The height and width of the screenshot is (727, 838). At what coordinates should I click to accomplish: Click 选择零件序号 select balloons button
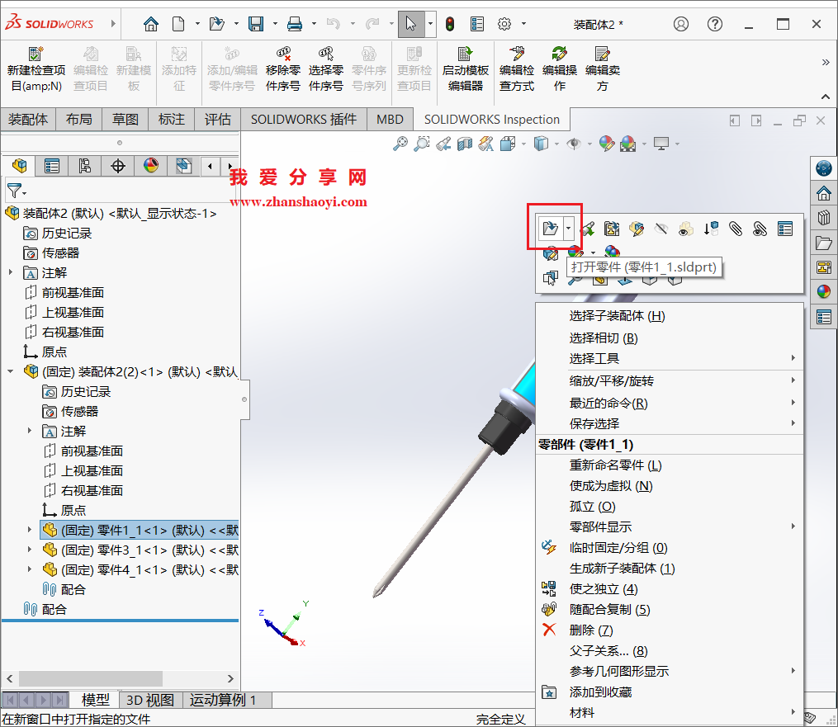click(325, 69)
